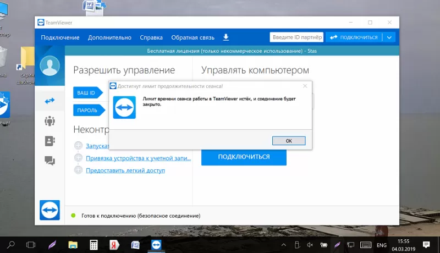The image size is (440, 253).
Task: Click the download arrow icon in menu bar
Action: pos(226,37)
